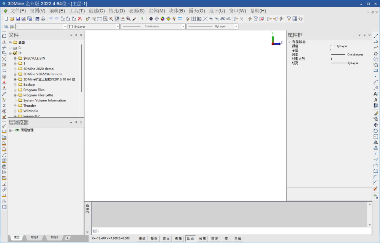The height and width of the screenshot is (243, 380).
Task: Click the color wheel render icon
Action: [163, 19]
